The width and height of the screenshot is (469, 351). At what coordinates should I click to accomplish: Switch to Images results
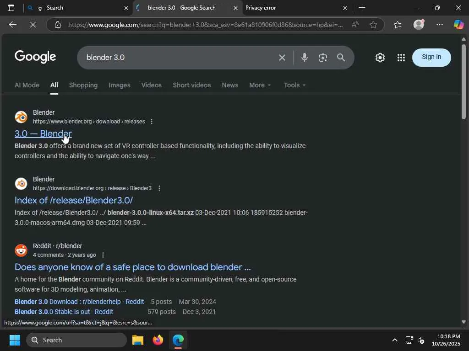click(120, 85)
